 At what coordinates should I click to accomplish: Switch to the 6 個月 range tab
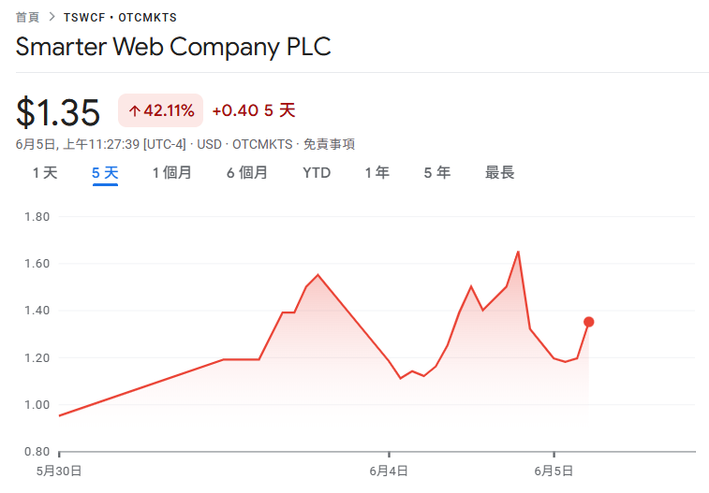(247, 173)
